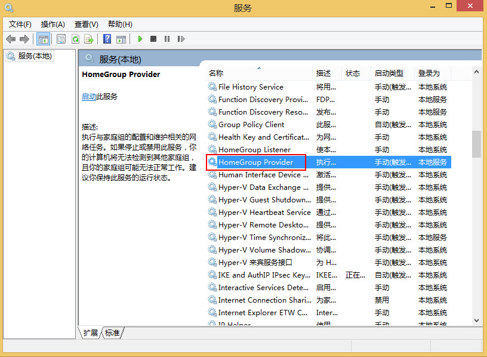
Task: Open the Properties toolbar icon
Action: click(61, 39)
